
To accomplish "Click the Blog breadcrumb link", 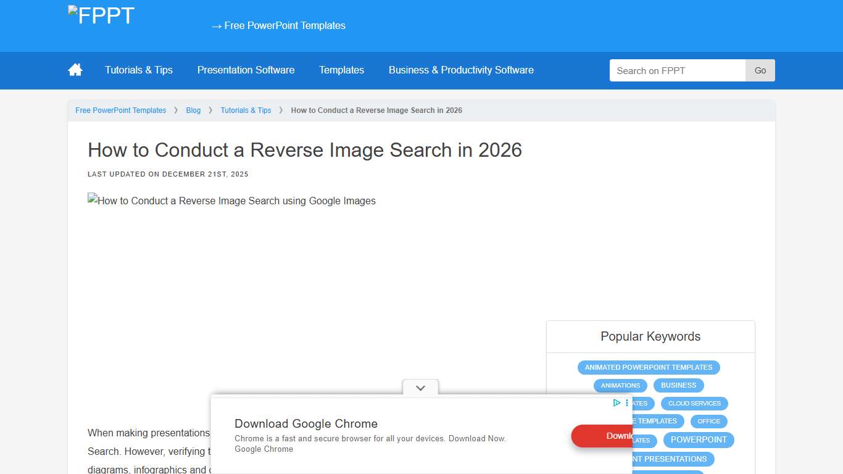I will pos(193,110).
